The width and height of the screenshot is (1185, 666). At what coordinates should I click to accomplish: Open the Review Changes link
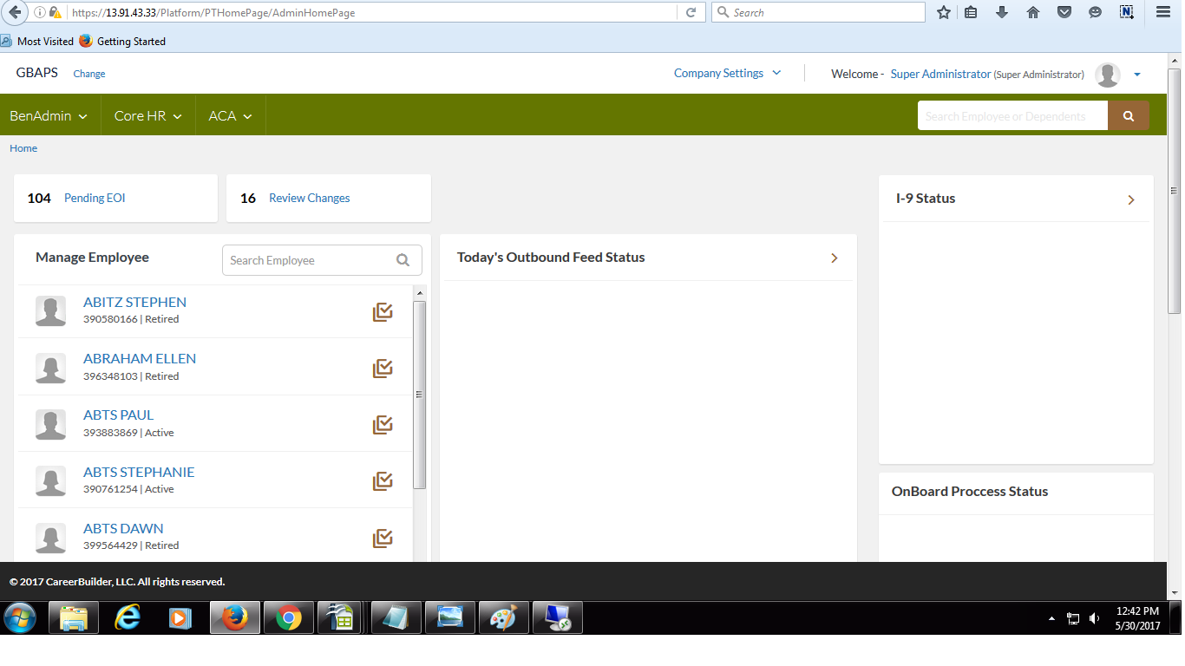click(x=309, y=199)
